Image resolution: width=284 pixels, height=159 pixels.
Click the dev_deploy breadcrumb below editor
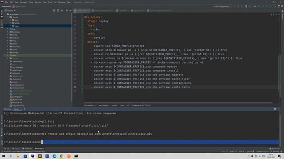click(x=104, y=105)
